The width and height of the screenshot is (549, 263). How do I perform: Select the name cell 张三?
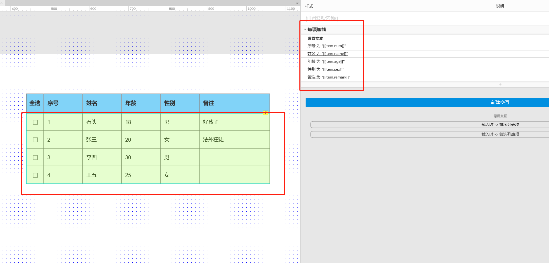(x=102, y=140)
